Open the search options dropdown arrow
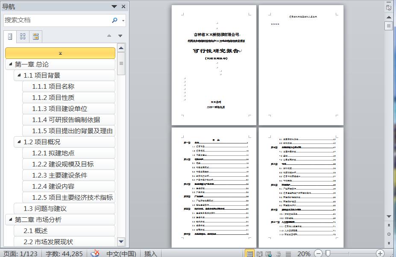This screenshot has width=396, height=257. (123, 20)
